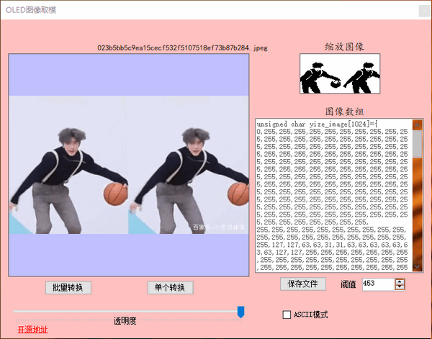Viewport: 432px width, 339px height.
Task: Click the 透明度 slider handle
Action: 241,311
